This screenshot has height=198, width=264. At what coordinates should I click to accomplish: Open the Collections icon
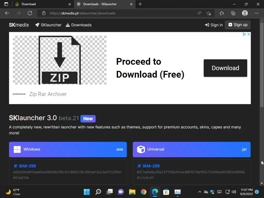click(x=233, y=13)
